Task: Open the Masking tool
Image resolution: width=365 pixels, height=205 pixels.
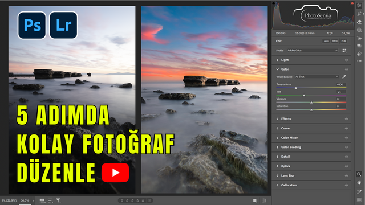Action: [359, 30]
